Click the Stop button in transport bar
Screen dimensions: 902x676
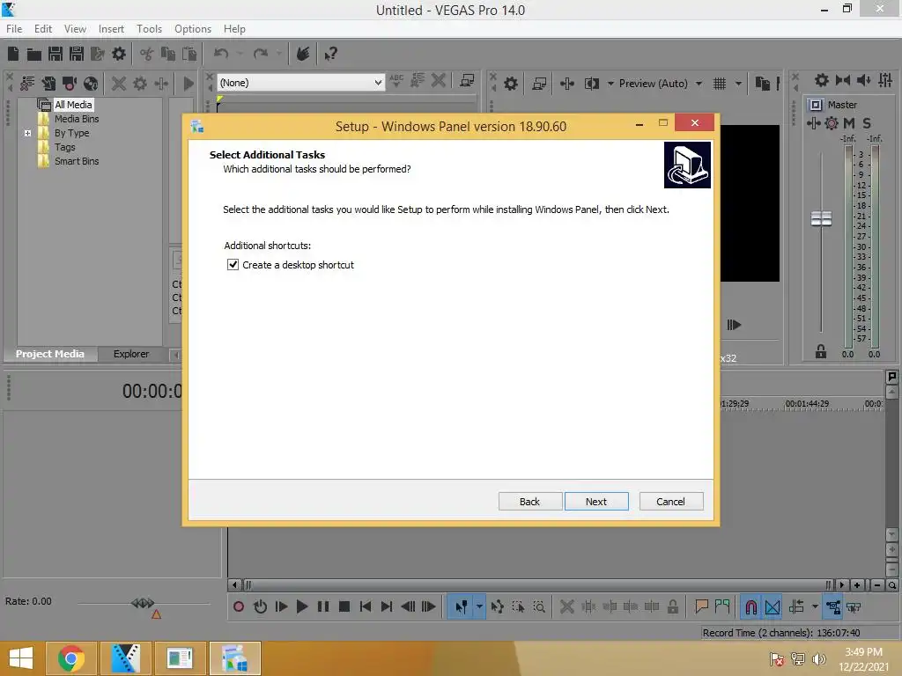[344, 607]
